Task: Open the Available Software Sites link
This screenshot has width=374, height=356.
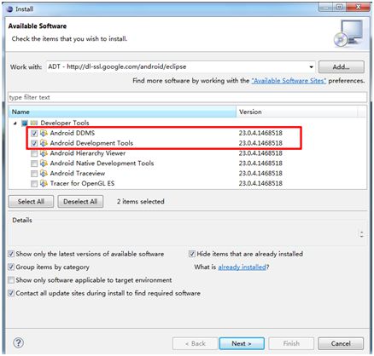Action: tap(289, 81)
